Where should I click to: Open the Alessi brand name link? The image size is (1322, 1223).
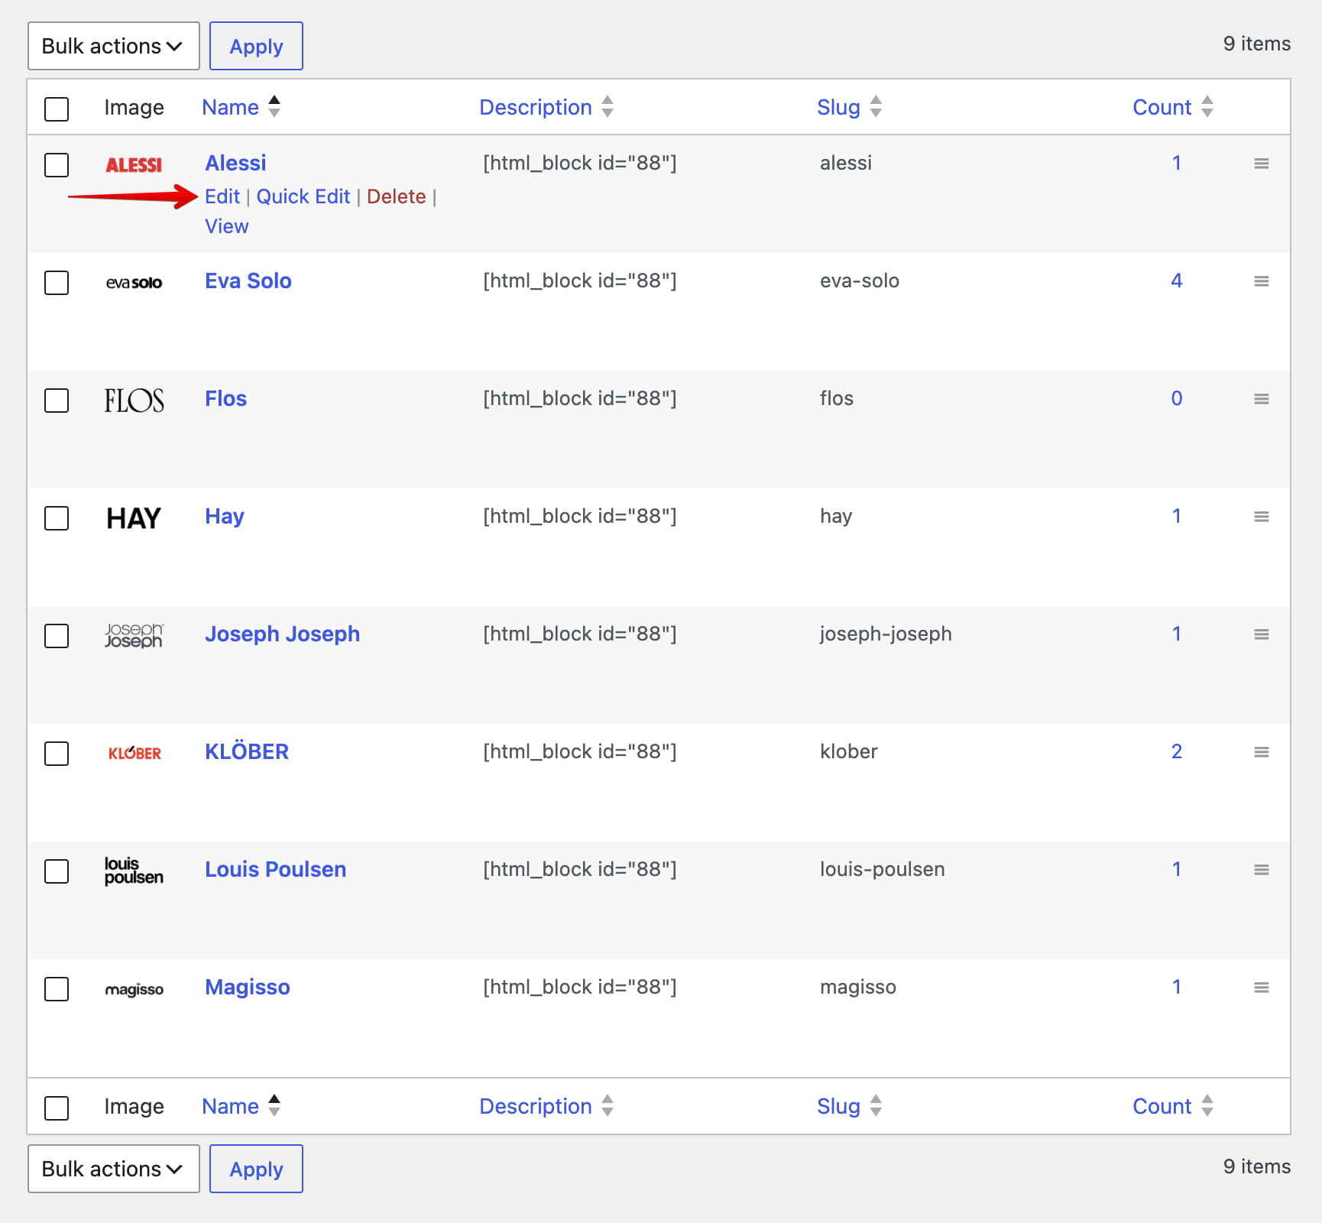click(235, 163)
